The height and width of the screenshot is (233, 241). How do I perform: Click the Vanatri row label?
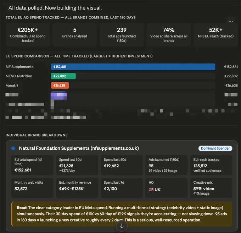pos(12,85)
